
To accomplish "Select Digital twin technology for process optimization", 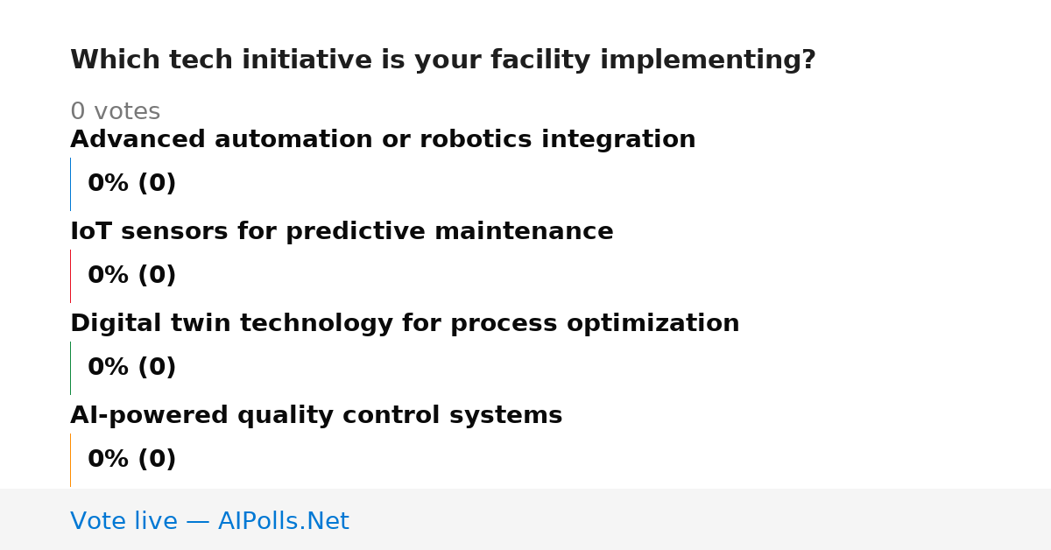I will (x=405, y=324).
